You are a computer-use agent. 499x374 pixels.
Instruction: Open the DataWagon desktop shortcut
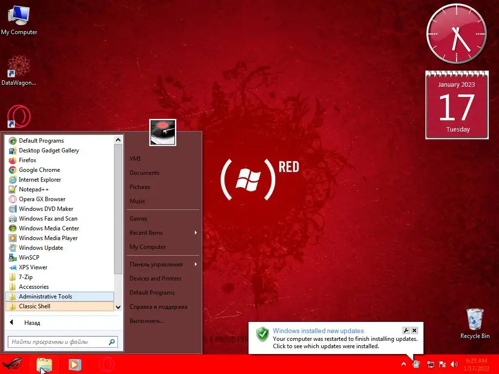[x=19, y=71]
